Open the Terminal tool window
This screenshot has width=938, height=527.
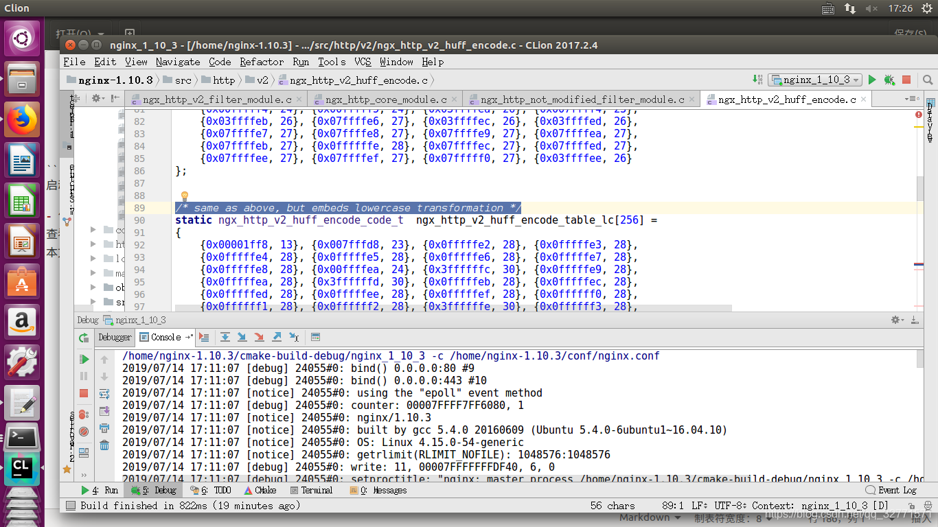click(311, 491)
